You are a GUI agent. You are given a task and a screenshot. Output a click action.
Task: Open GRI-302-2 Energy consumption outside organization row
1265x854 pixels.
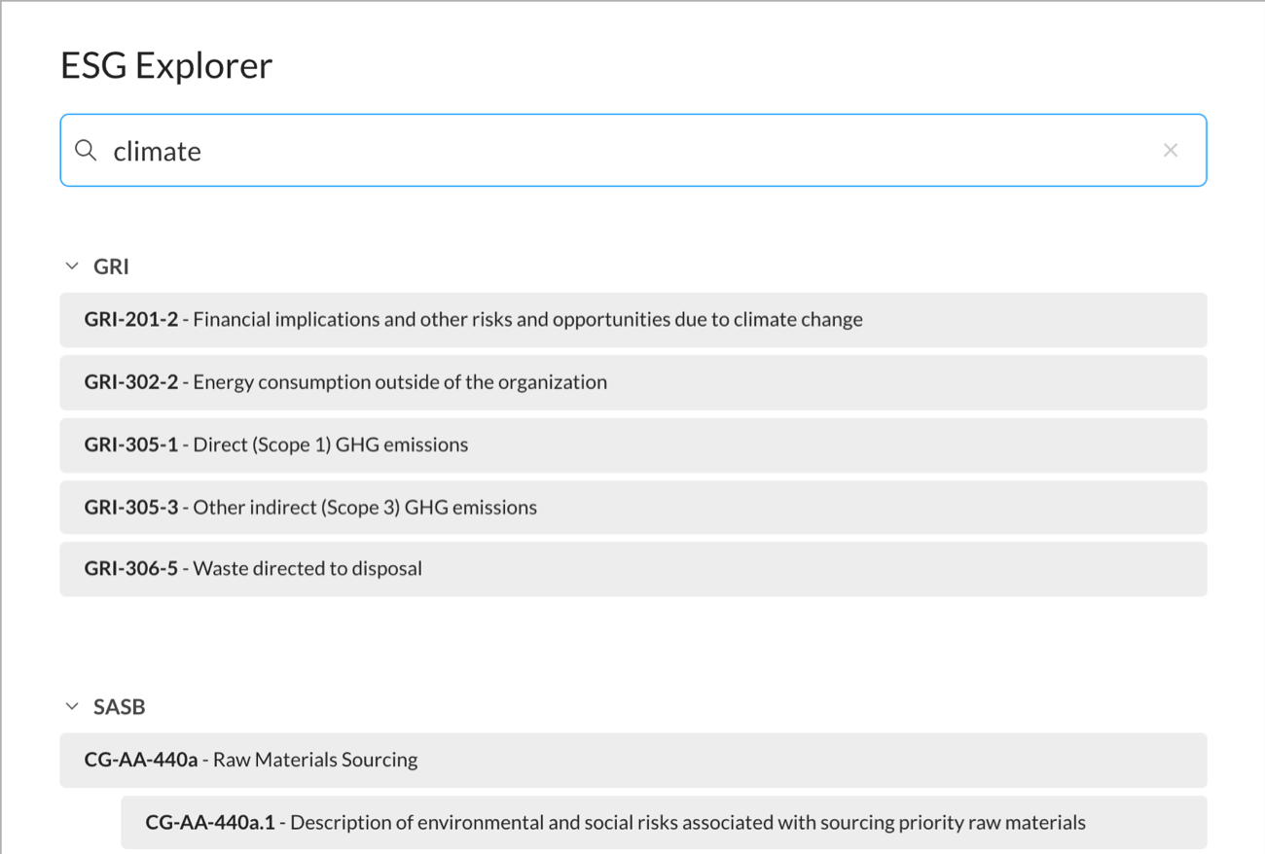coord(633,382)
